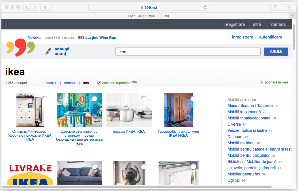Image resolution: width=298 pixels, height=191 pixels.
Task: Select the circle on the LIVRARE IKEA ad
Action: click(x=45, y=166)
